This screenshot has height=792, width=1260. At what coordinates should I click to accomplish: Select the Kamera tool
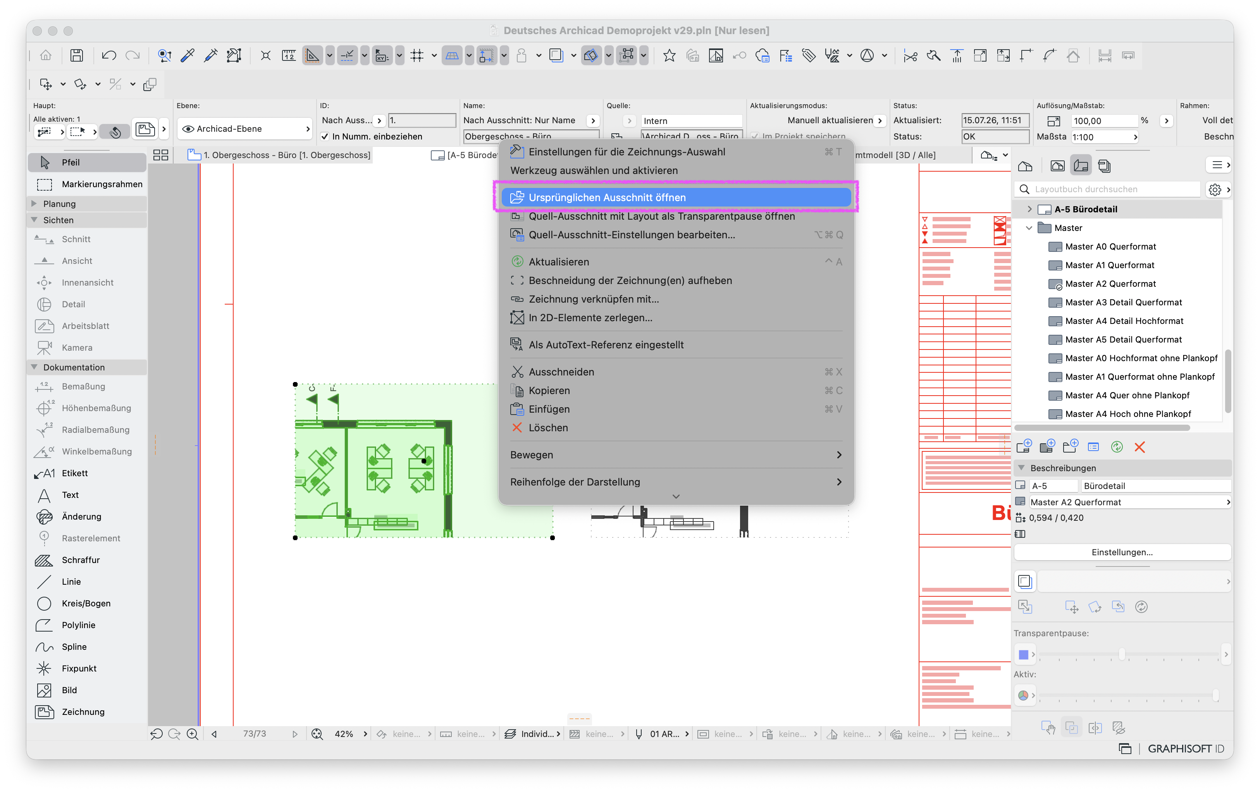(87, 347)
